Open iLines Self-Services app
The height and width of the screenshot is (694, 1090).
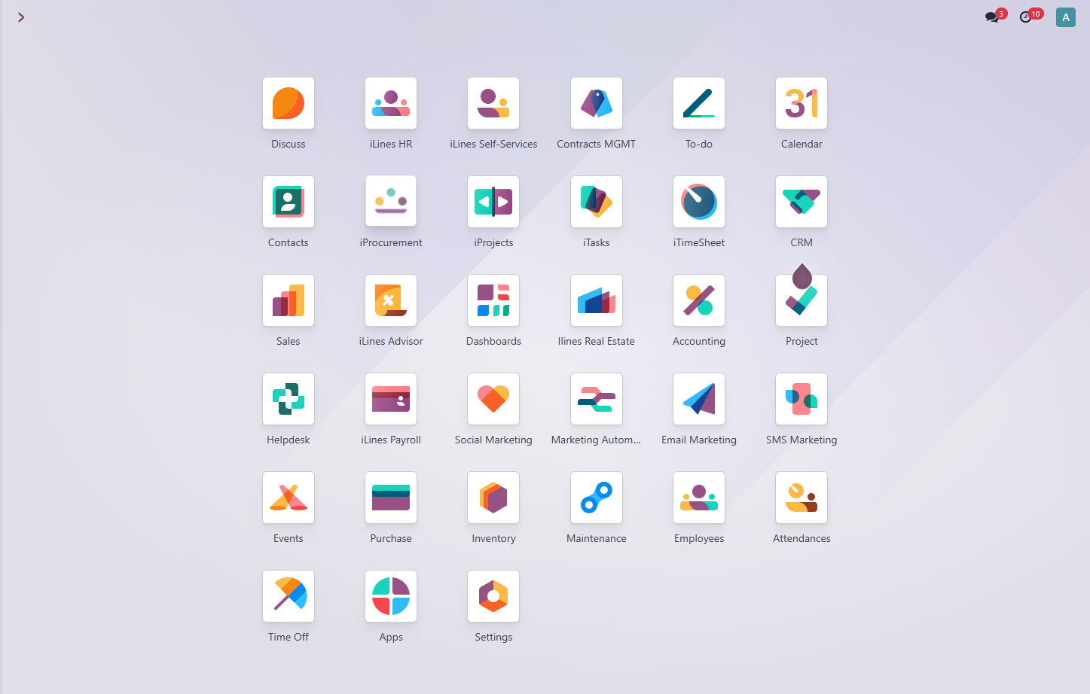pos(493,103)
